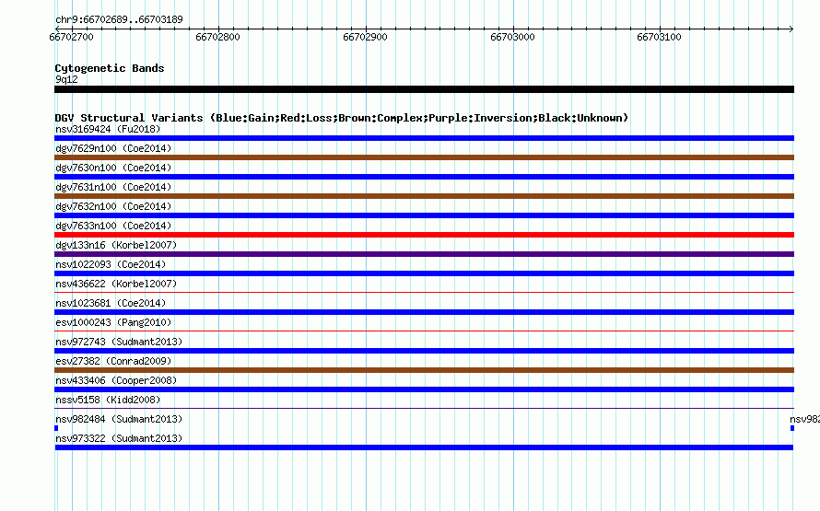Click the nssv5158 (Kidd2008) label

(108, 400)
